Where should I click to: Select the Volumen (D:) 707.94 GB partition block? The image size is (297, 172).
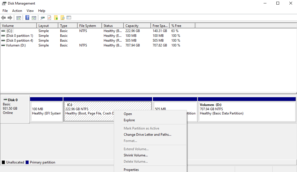click(x=247, y=111)
